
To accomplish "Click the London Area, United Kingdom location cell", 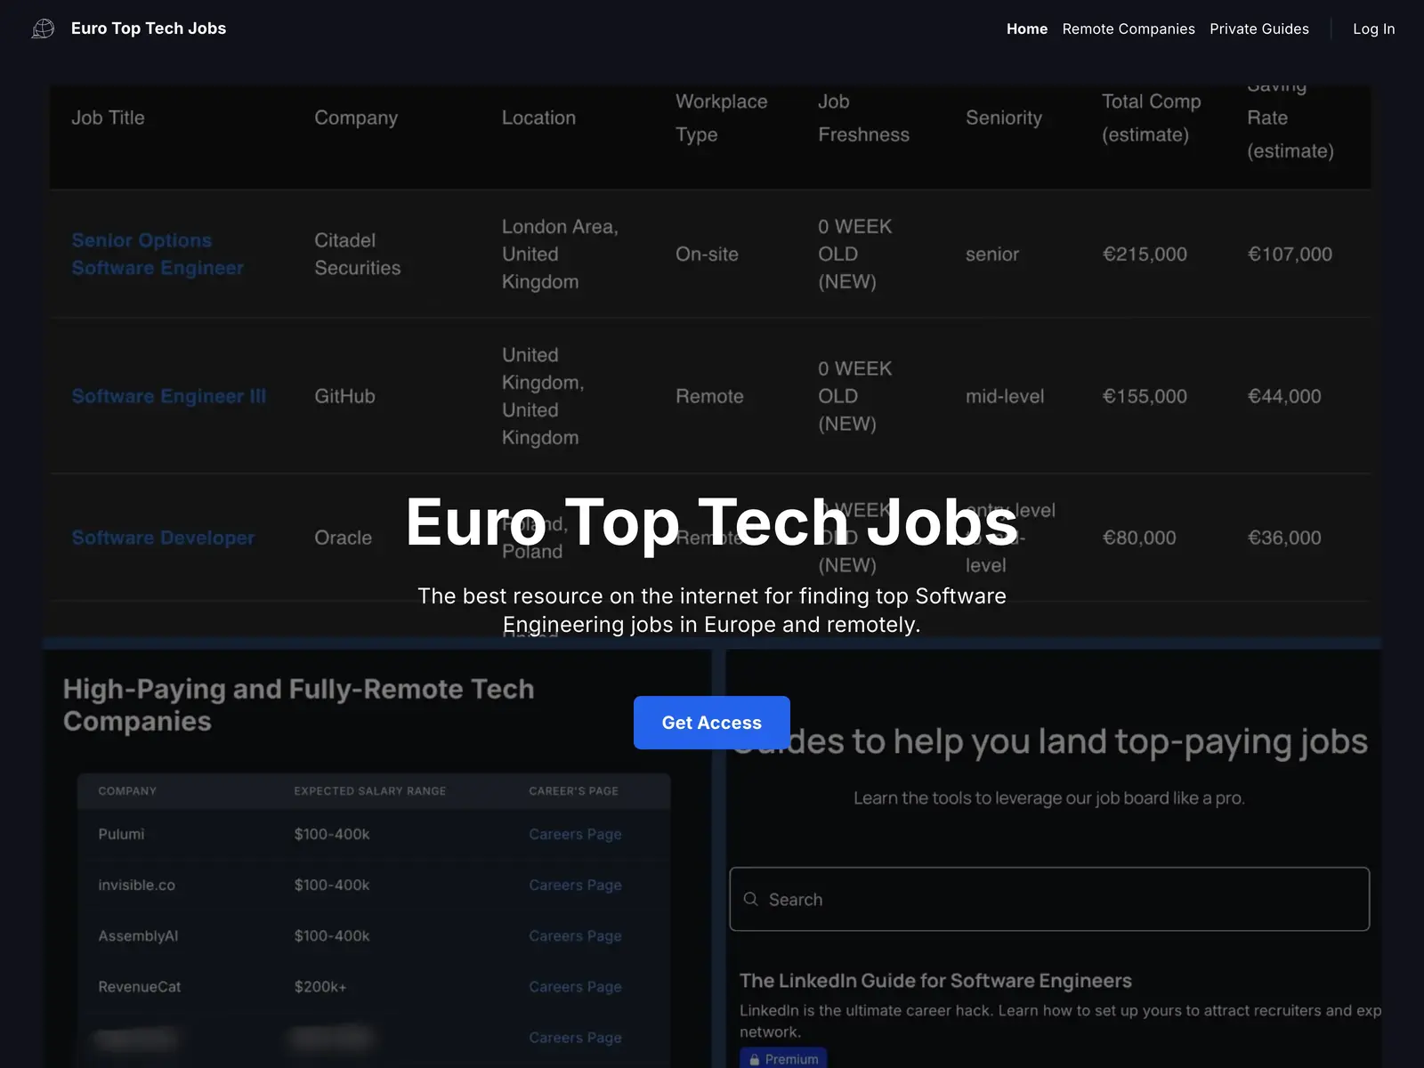I will coord(560,254).
